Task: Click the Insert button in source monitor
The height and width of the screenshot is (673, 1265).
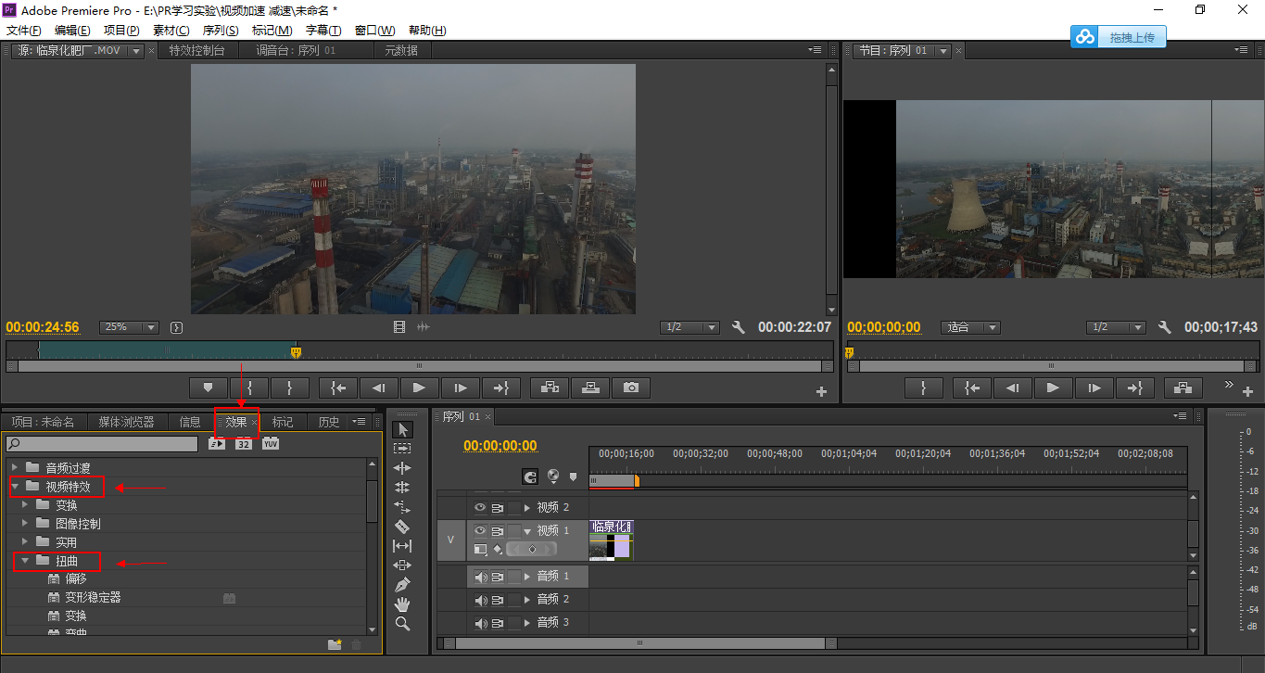Action: 550,387
